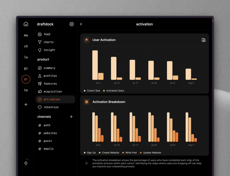Image resolution: width=230 pixels, height=176 pixels.
Task: Open the profiles page
Action: click(x=55, y=76)
